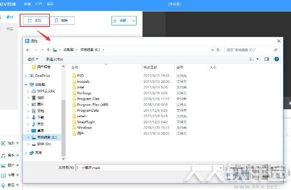The image size is (291, 190).
Task: Open the 文件名 history dropdown arrow
Action: [x=220, y=168]
